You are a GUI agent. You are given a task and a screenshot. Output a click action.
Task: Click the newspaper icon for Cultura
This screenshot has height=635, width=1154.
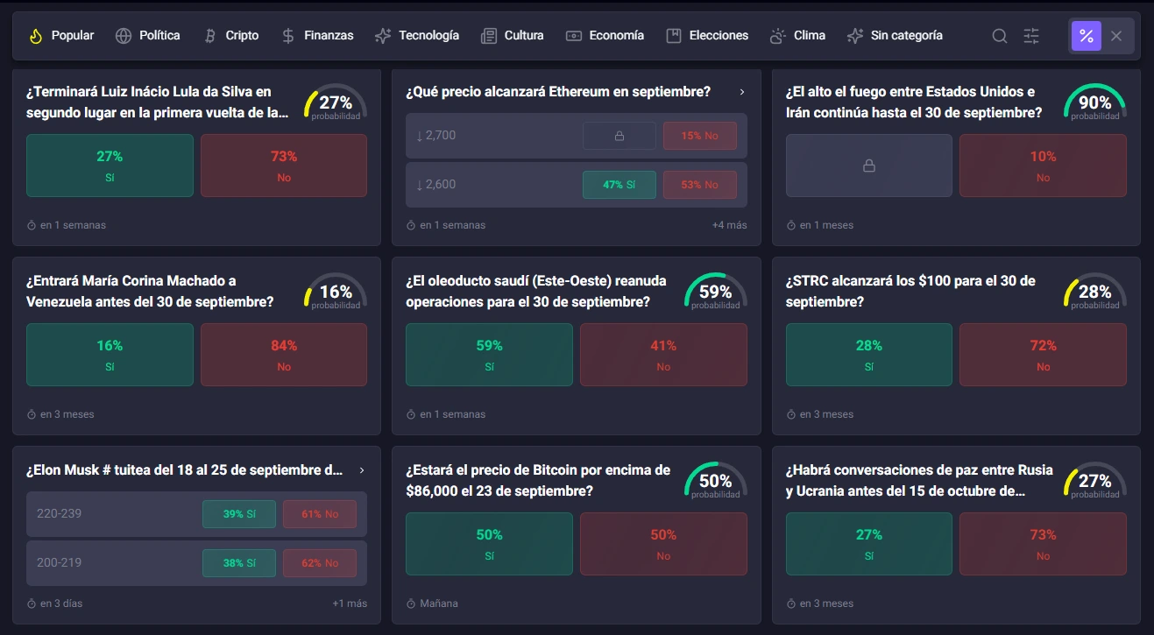(x=489, y=36)
